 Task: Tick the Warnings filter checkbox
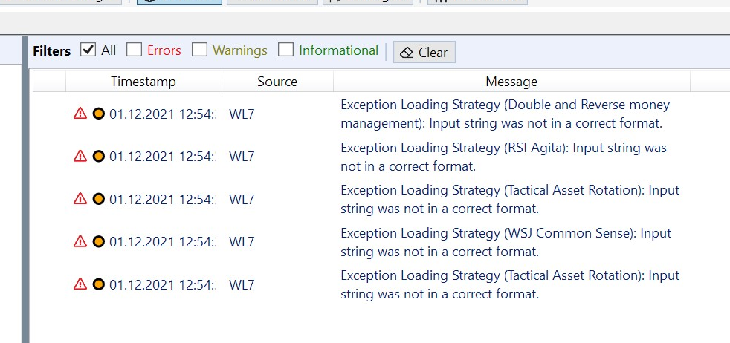(x=199, y=50)
